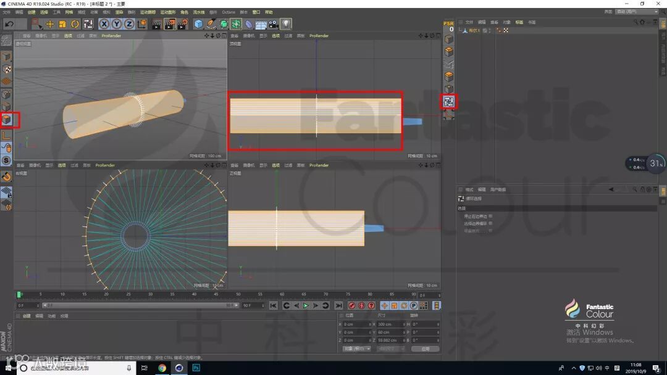
Task: Open the Octane menu
Action: point(228,12)
